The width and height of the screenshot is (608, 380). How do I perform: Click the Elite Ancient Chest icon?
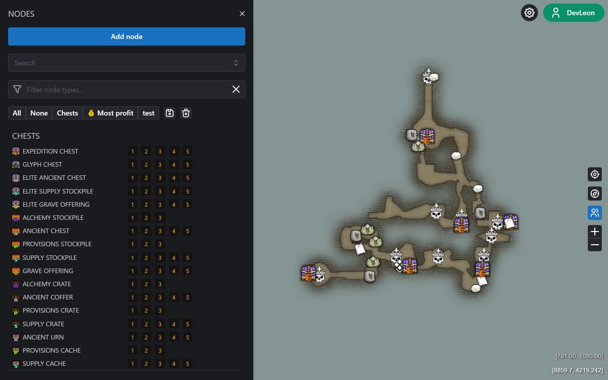(16, 177)
